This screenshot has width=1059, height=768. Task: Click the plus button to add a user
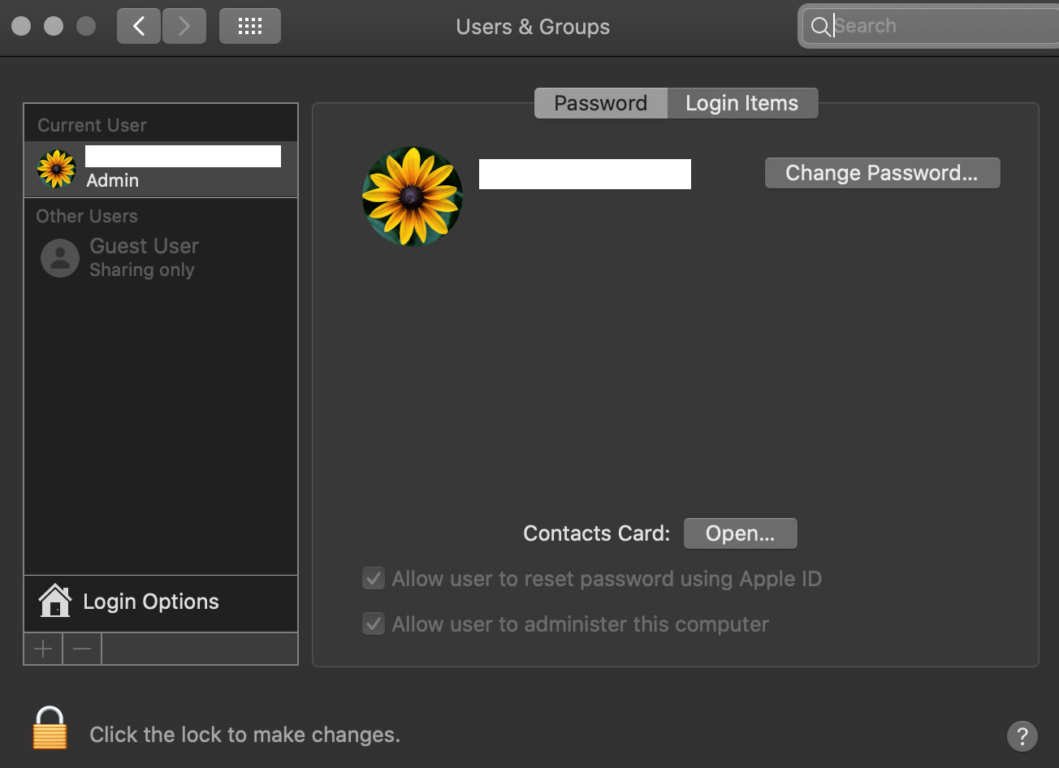point(43,649)
